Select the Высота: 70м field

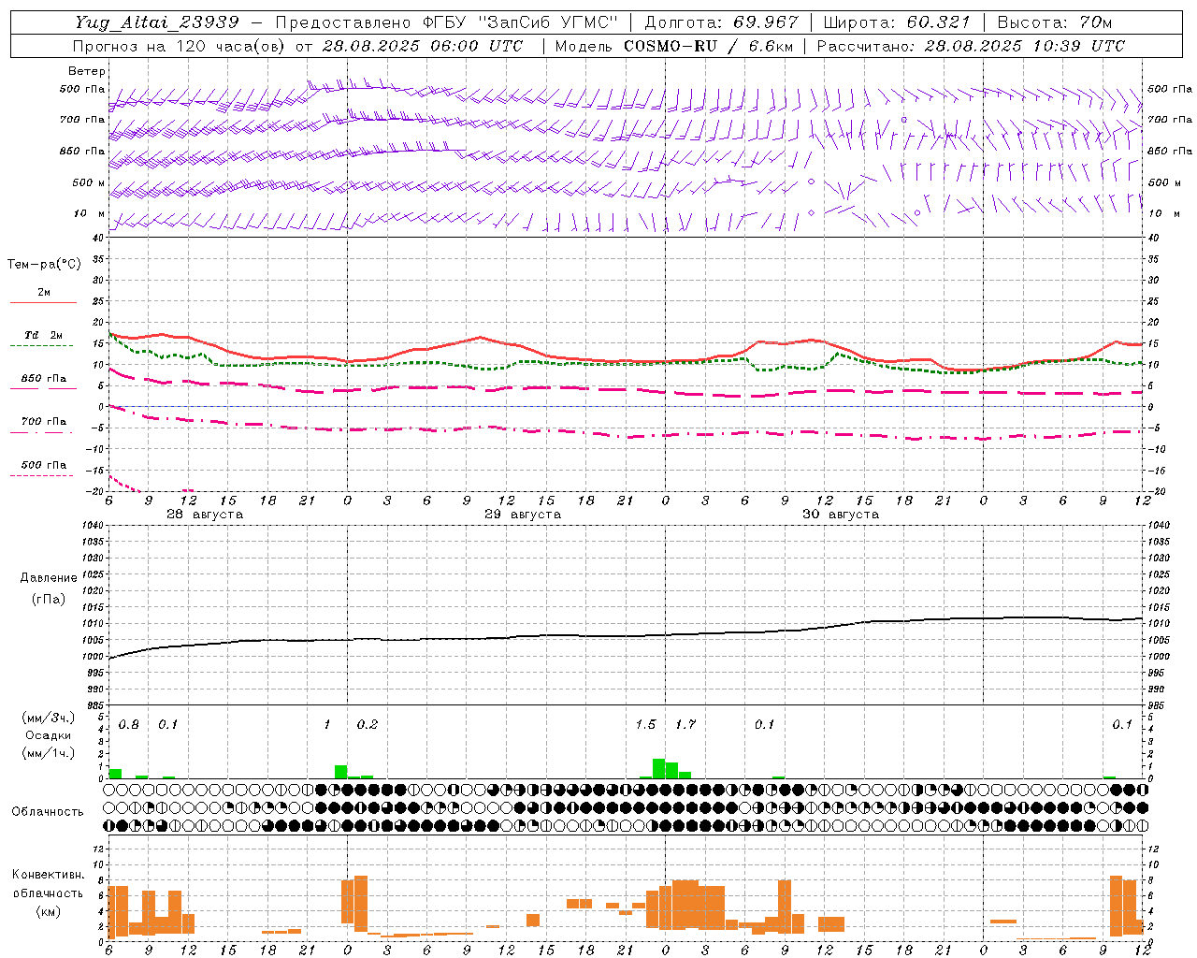[1055, 22]
